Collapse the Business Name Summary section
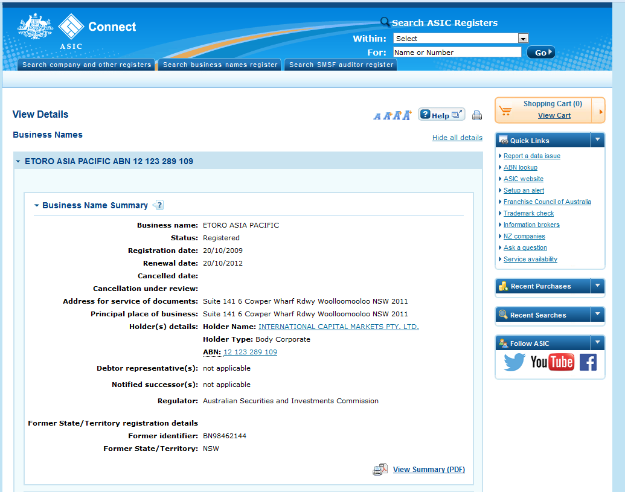Screen dimensions: 625x492 coord(37,206)
